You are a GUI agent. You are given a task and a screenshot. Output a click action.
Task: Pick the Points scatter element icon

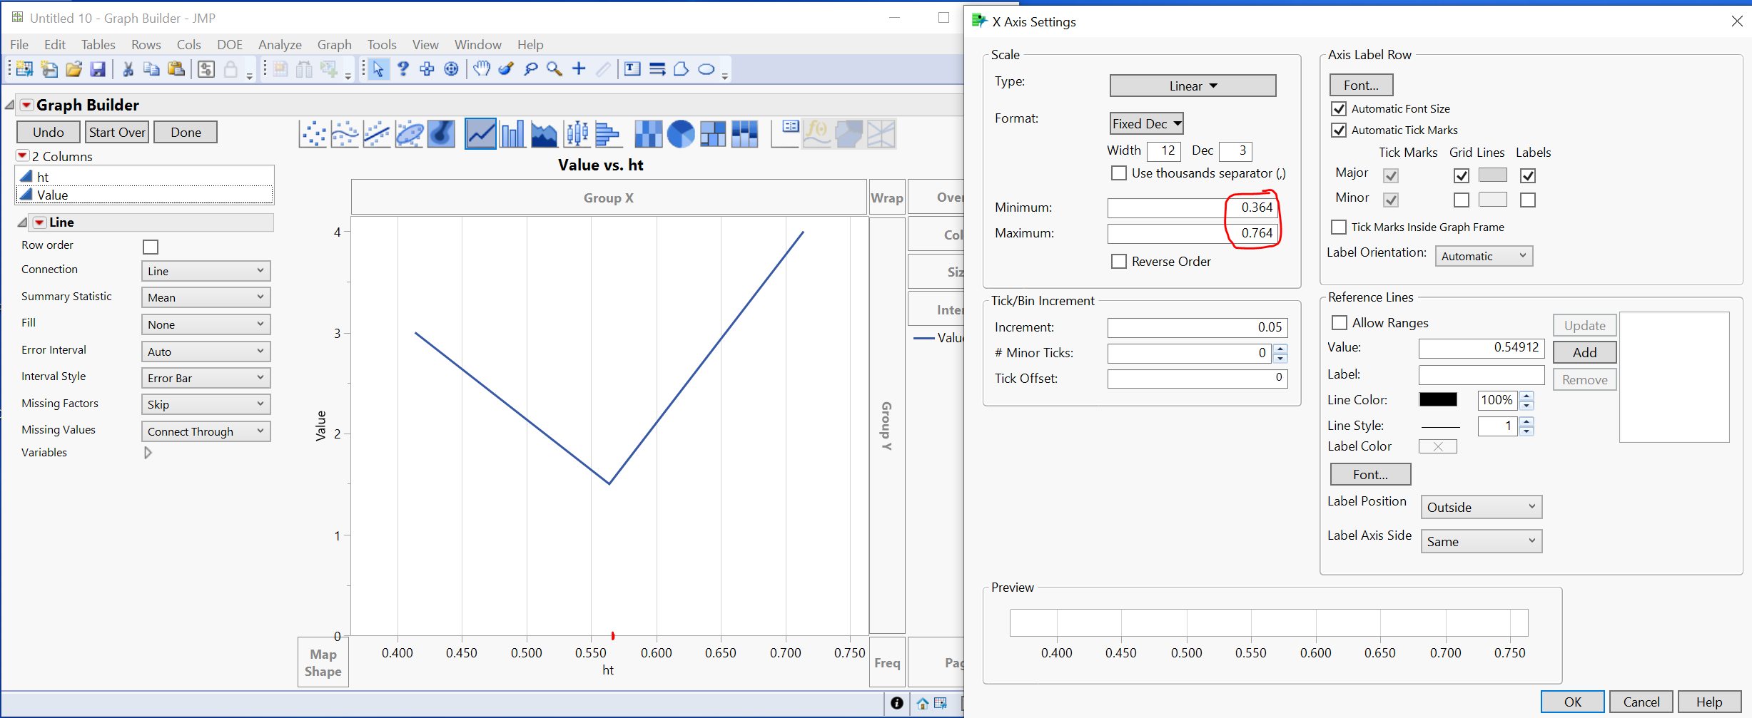[x=312, y=133]
